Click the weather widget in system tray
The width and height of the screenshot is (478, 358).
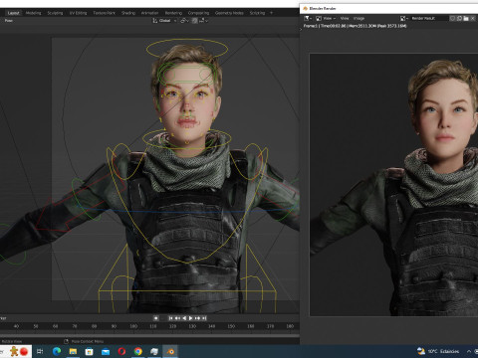point(438,351)
